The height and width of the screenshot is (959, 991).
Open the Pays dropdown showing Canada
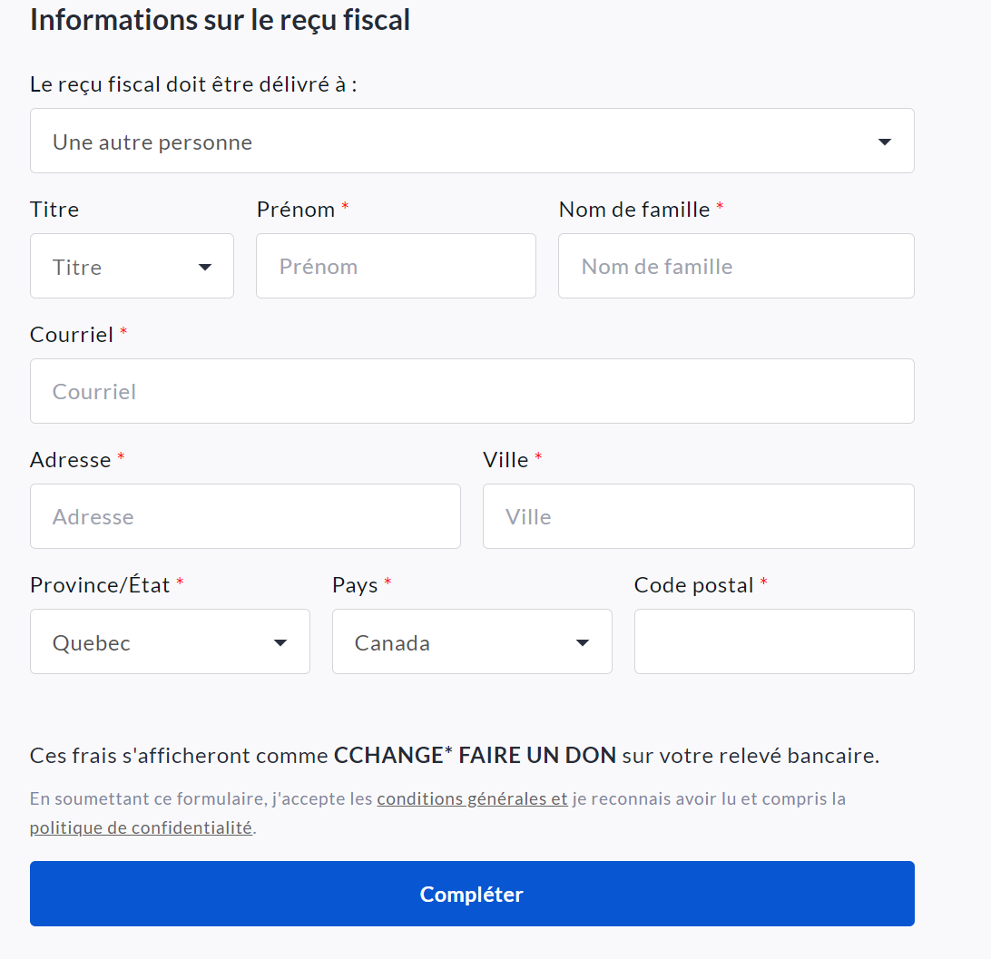[471, 642]
